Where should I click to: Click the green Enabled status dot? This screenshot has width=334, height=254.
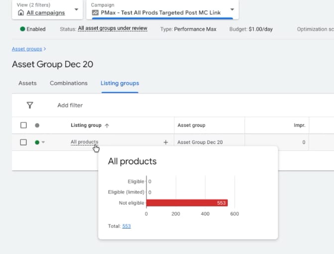click(22, 29)
